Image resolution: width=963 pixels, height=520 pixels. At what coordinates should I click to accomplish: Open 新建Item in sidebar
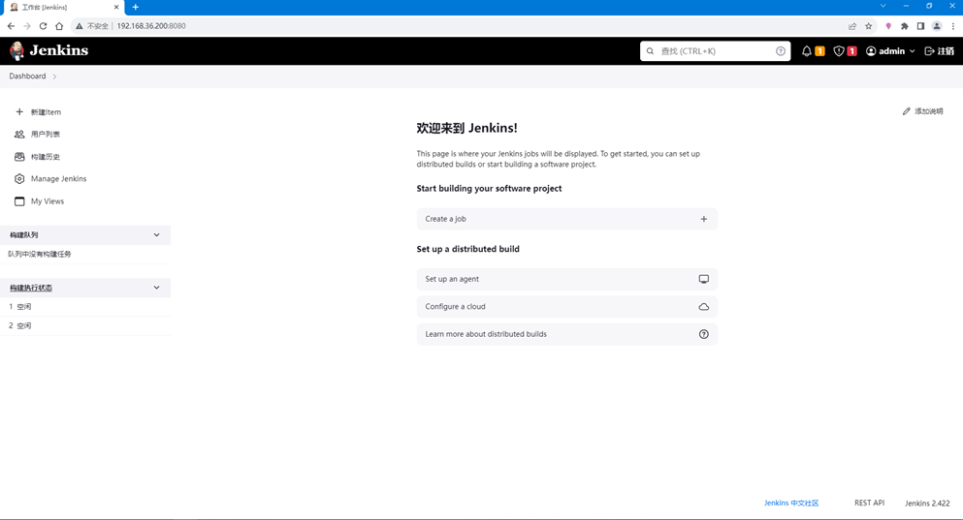46,112
